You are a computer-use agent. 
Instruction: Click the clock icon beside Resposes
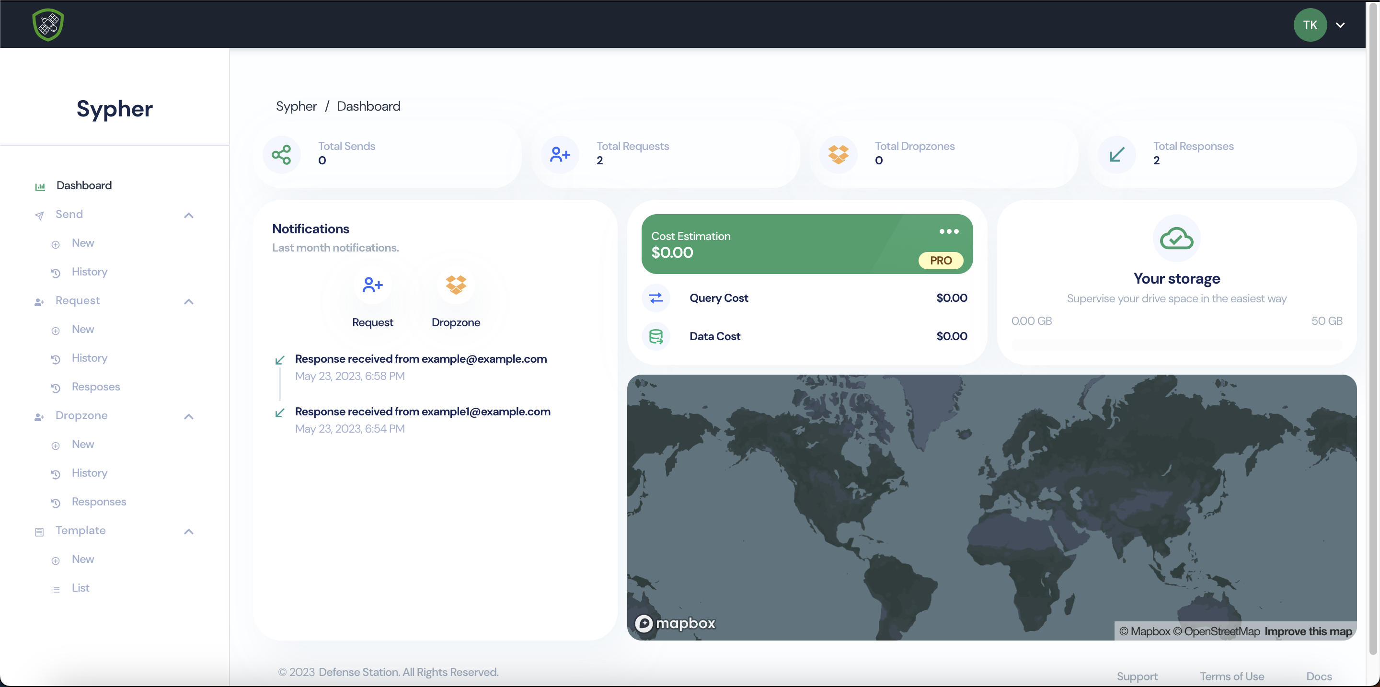[x=56, y=388]
